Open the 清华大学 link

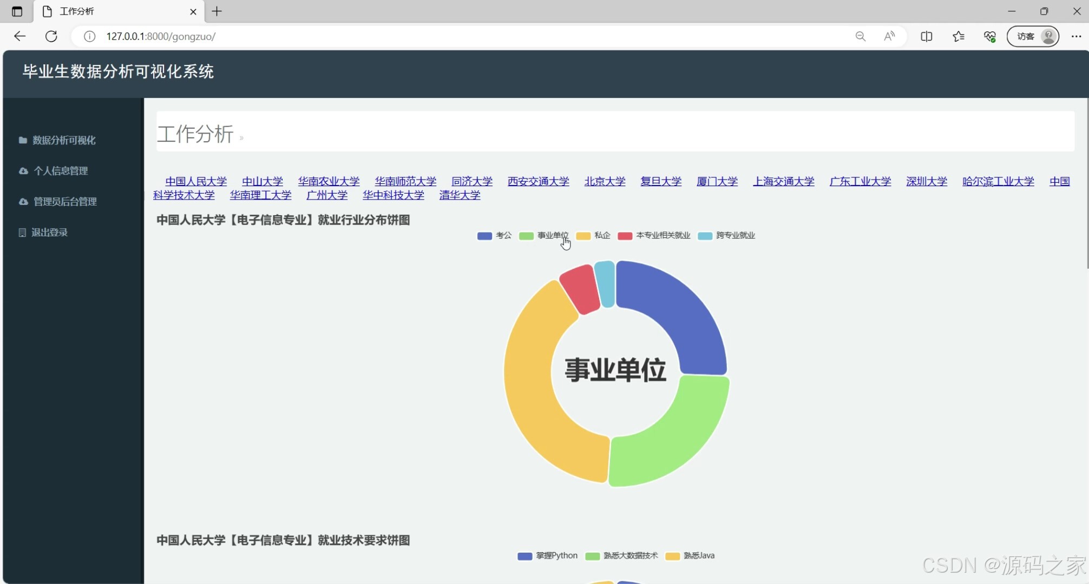coord(459,195)
